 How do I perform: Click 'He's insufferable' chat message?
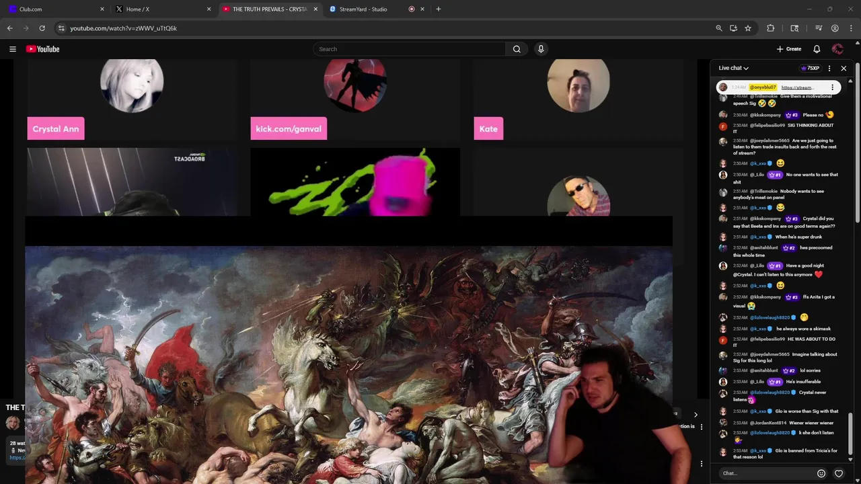coord(803,382)
